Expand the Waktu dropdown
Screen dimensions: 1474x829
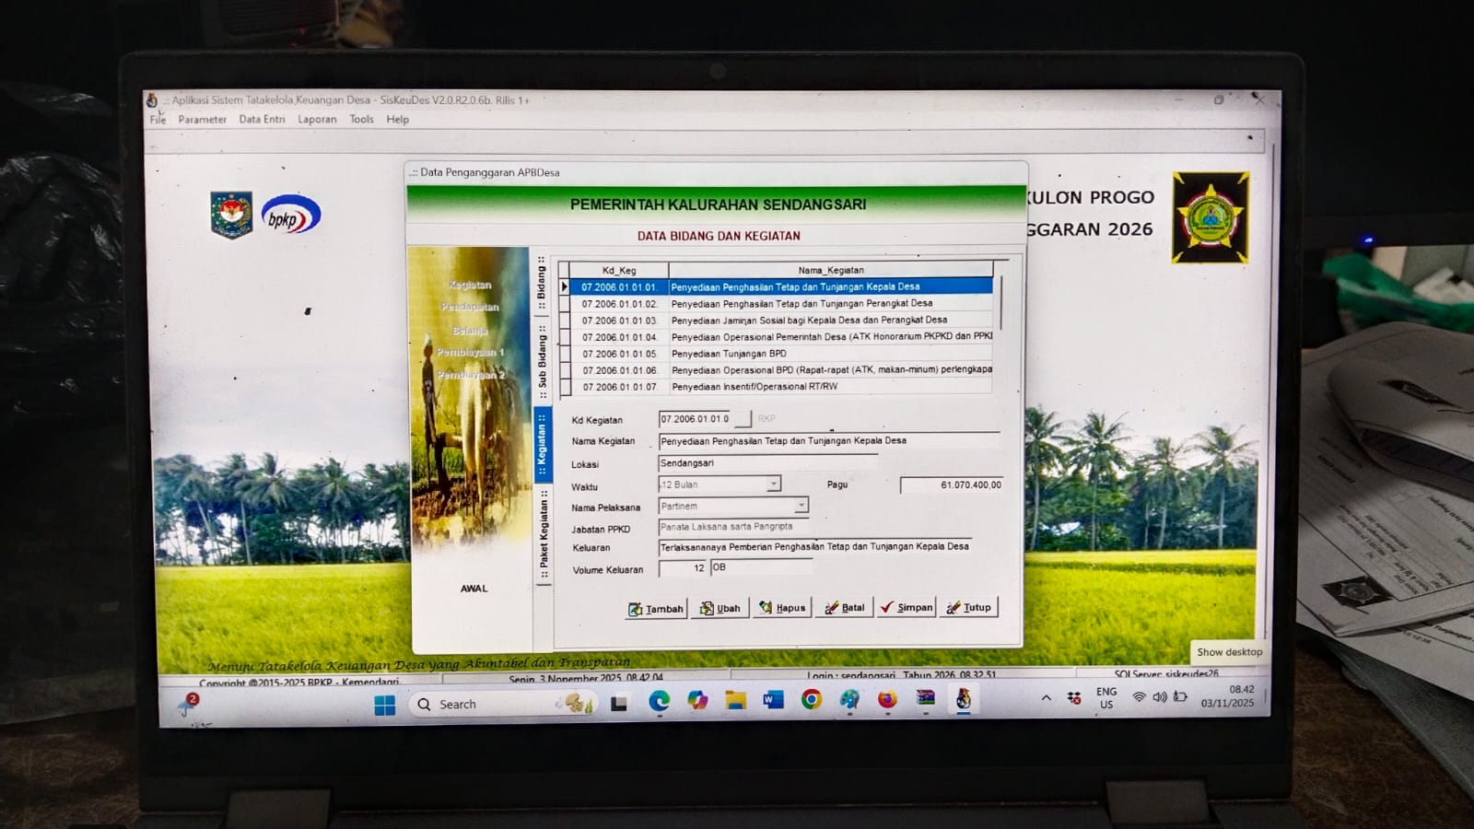pos(774,485)
